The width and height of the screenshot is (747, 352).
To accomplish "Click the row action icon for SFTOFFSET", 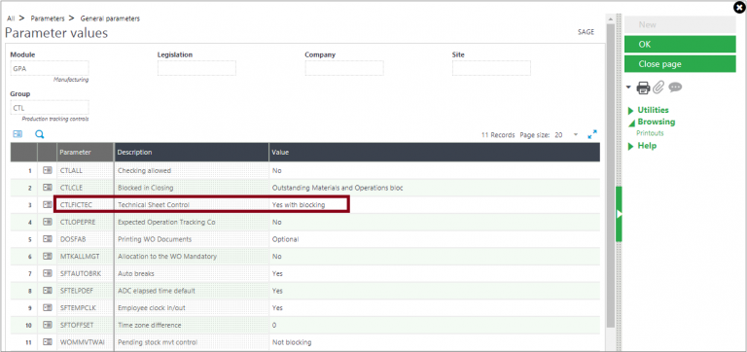I will pyautogui.click(x=47, y=325).
